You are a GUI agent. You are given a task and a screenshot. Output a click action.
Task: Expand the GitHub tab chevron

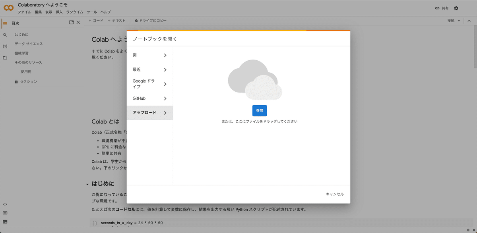pyautogui.click(x=165, y=98)
